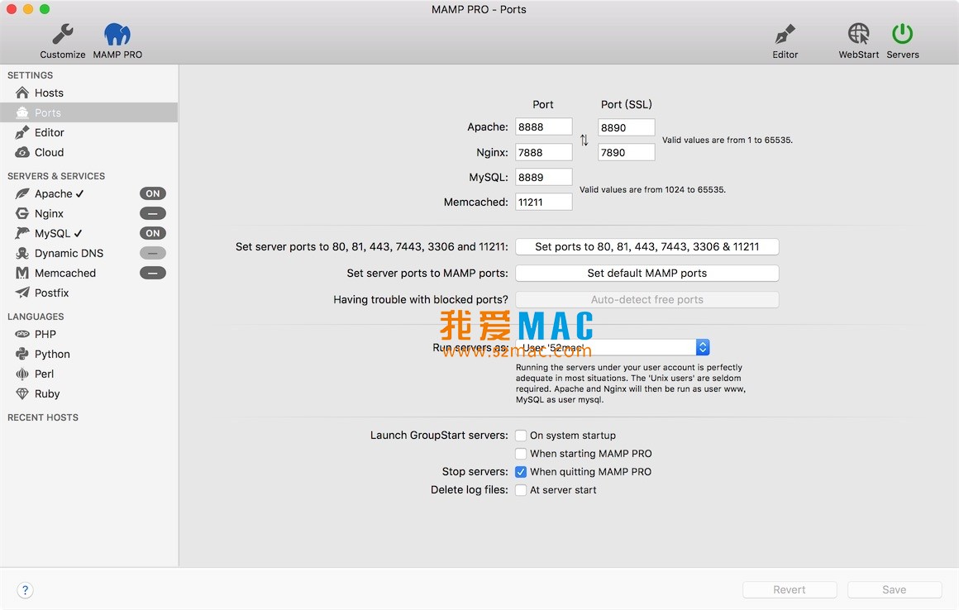This screenshot has height=610, width=959.
Task: Open Hosts settings in sidebar
Action: point(49,93)
